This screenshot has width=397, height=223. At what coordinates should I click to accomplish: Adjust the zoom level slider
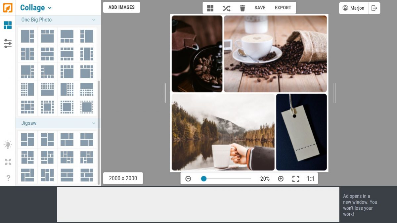pyautogui.click(x=203, y=178)
